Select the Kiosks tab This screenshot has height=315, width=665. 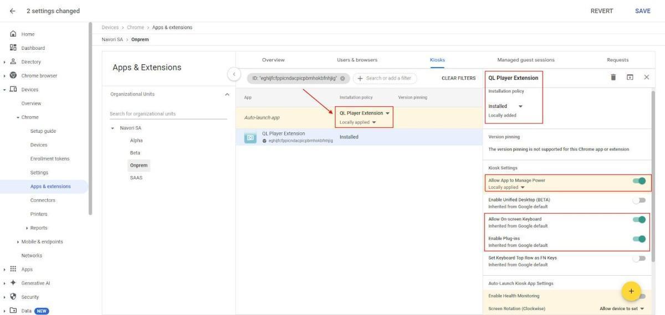[437, 60]
